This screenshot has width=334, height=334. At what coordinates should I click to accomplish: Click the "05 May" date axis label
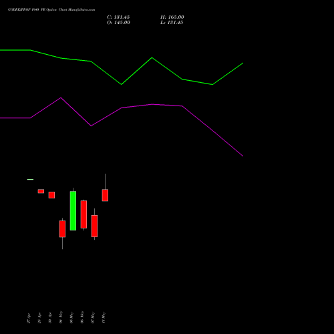(x=71, y=317)
